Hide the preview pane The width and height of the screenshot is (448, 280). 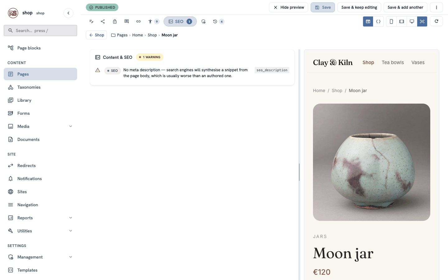[288, 7]
